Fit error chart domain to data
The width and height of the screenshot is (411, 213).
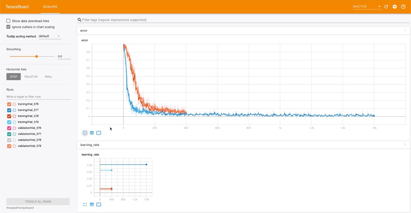coord(99,133)
